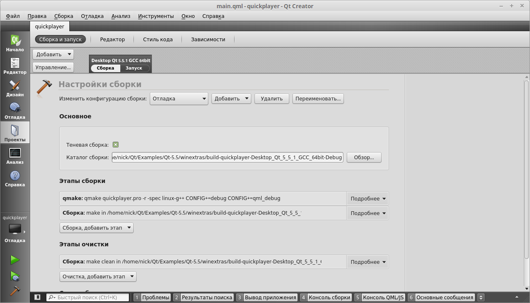
Task: Open the Окно menu
Action: click(188, 16)
